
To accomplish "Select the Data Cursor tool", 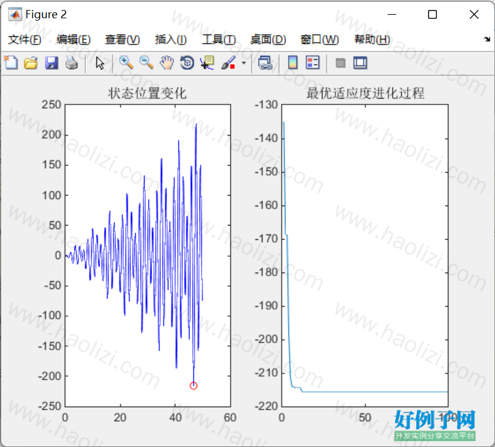I will pyautogui.click(x=207, y=62).
